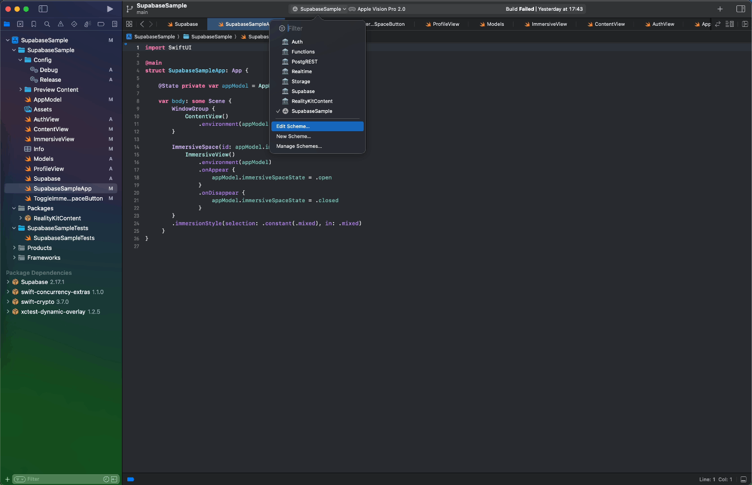Expand the Products group
This screenshot has width=752, height=485.
(14, 248)
